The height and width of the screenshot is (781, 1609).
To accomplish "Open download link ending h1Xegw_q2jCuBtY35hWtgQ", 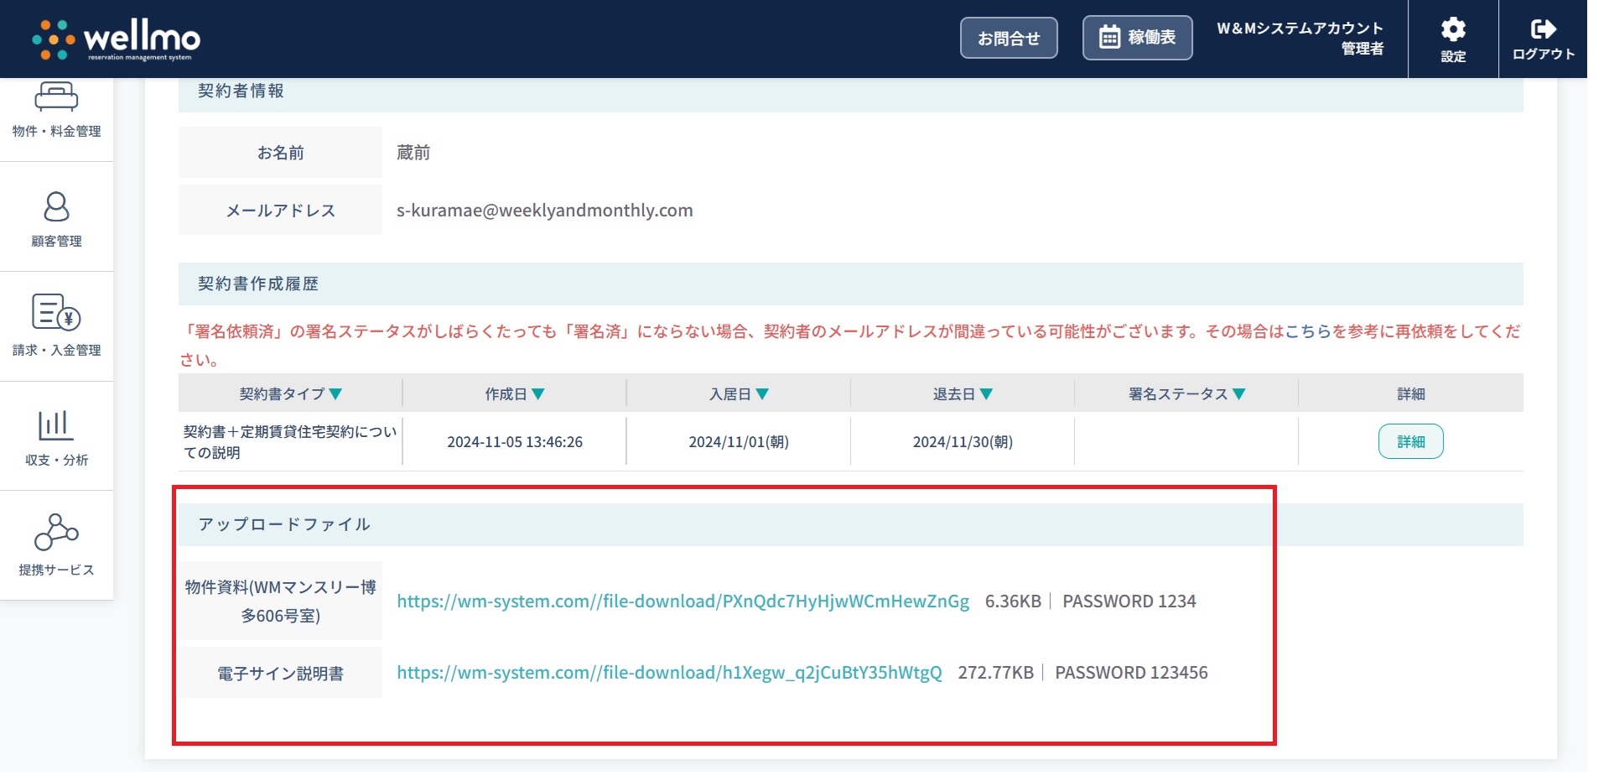I will (x=669, y=673).
